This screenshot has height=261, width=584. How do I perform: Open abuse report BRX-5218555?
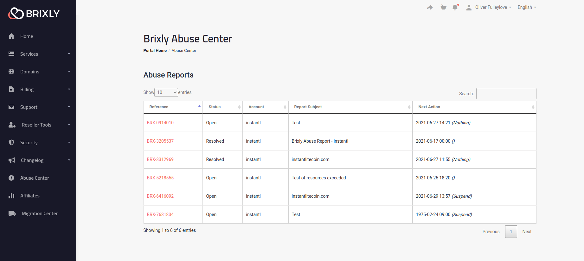(x=160, y=178)
